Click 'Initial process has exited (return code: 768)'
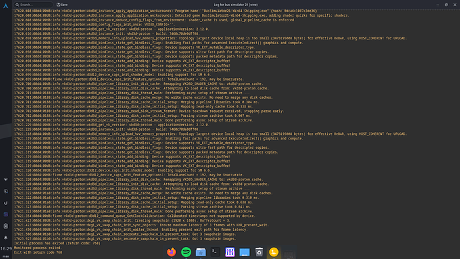The width and height of the screenshot is (460, 259). pyautogui.click(x=57, y=243)
